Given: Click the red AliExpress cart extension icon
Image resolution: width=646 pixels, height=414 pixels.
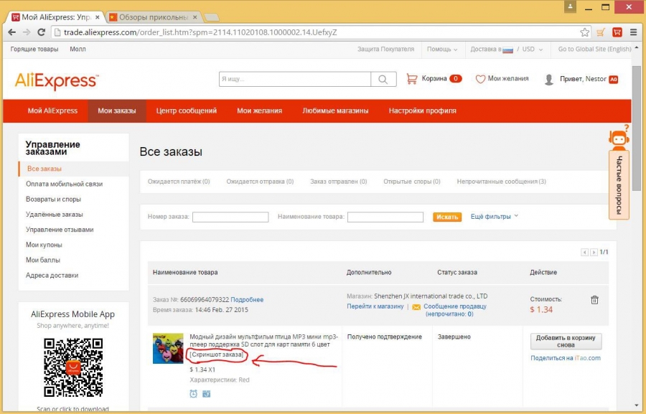Looking at the screenshot, I should (617, 32).
